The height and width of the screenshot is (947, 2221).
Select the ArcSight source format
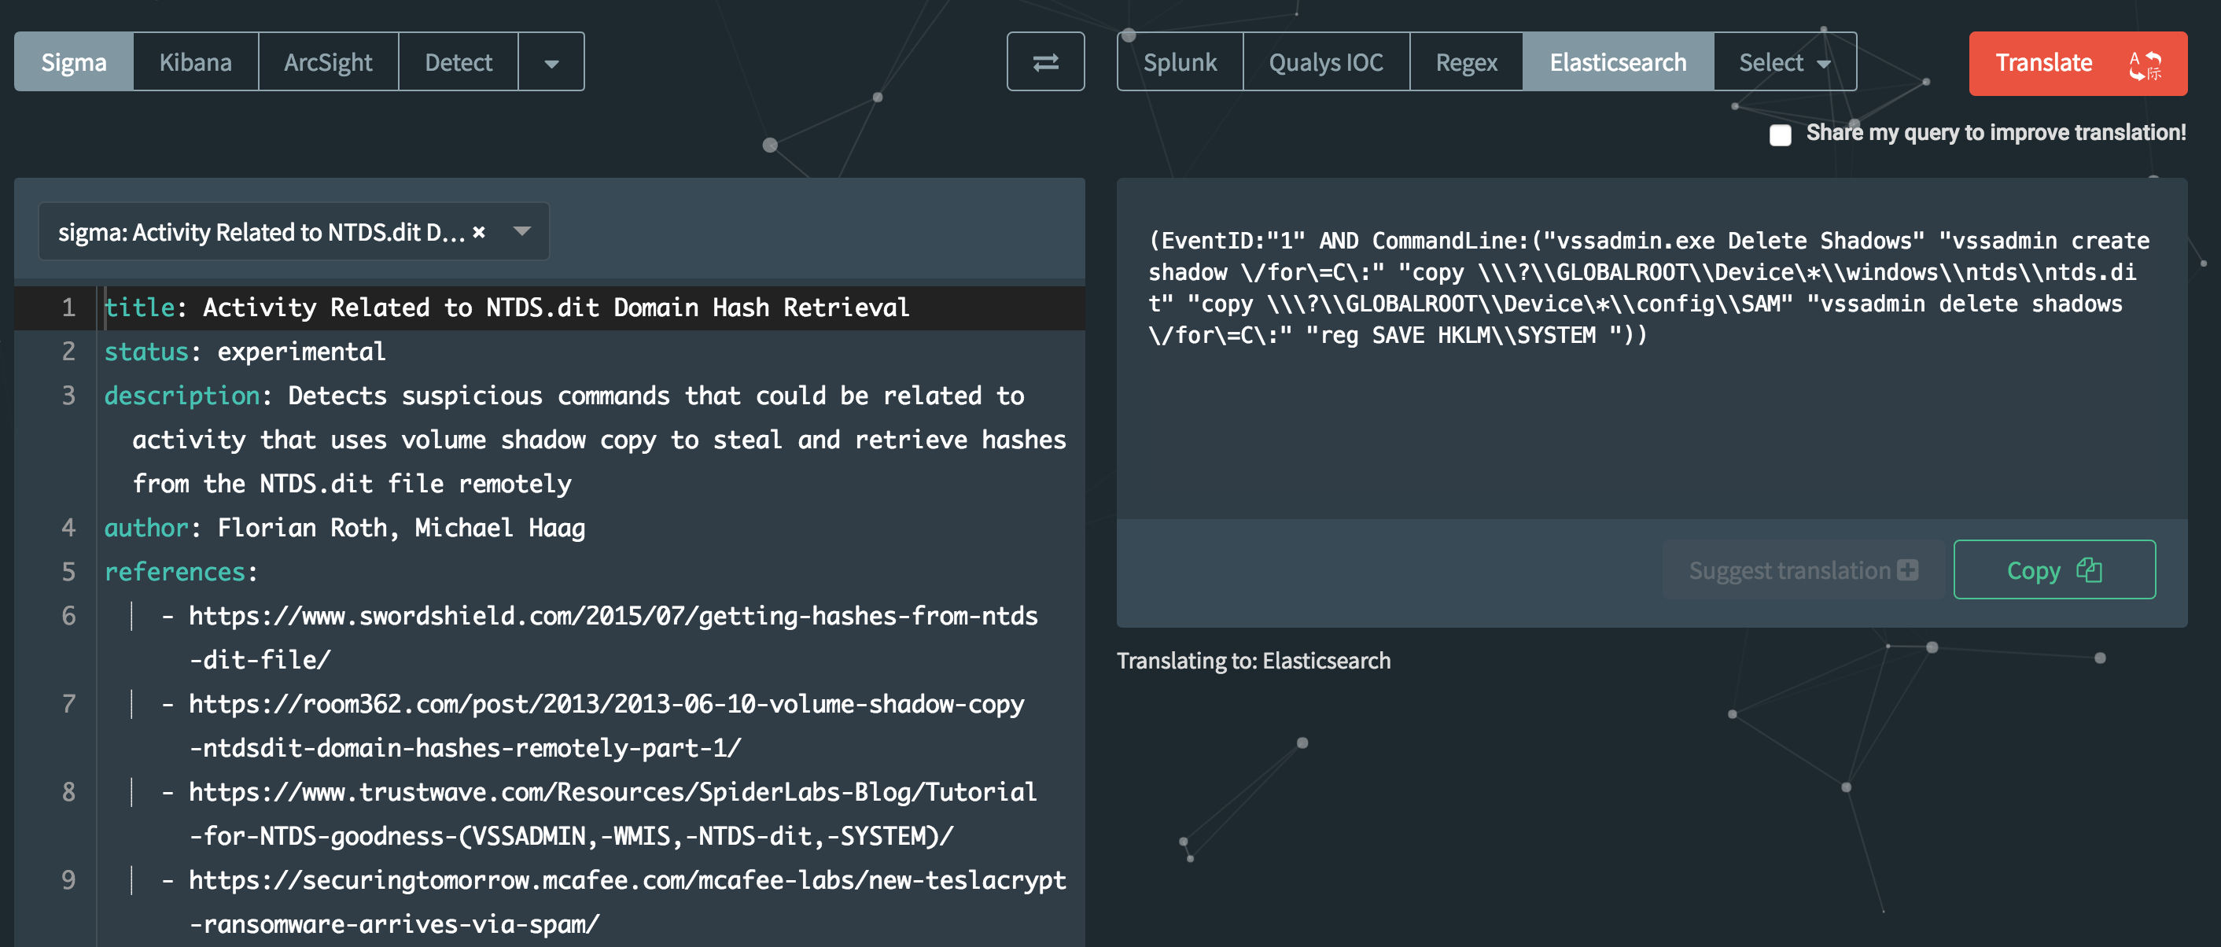click(328, 61)
